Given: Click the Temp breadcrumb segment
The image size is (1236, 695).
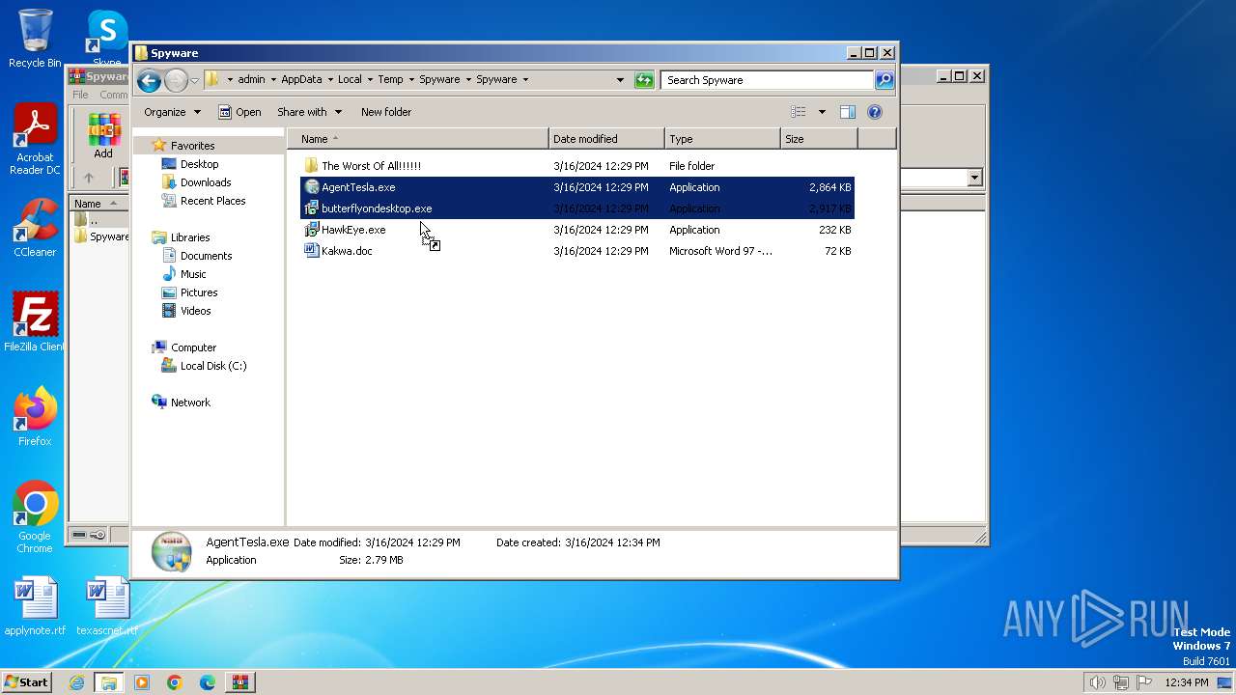Looking at the screenshot, I should [390, 79].
